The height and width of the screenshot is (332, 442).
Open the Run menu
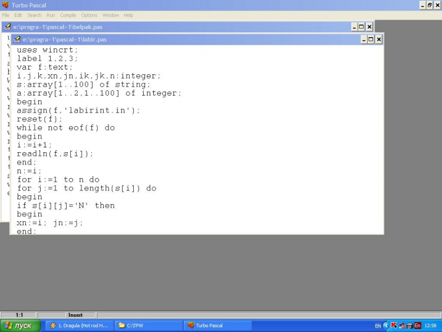pyautogui.click(x=51, y=15)
